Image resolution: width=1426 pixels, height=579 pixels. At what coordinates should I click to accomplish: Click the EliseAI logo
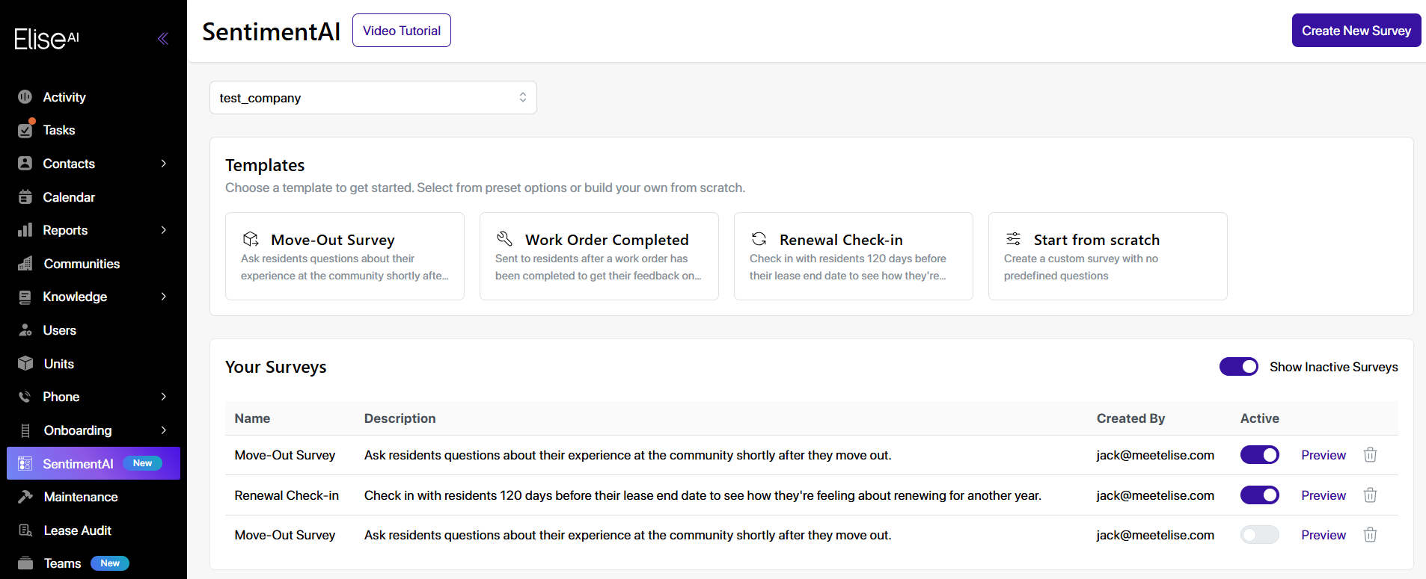46,39
